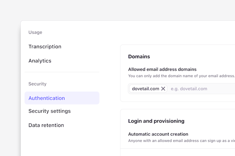Image resolution: width=235 pixels, height=156 pixels.
Task: Open the Transcription settings page
Action: pos(45,47)
